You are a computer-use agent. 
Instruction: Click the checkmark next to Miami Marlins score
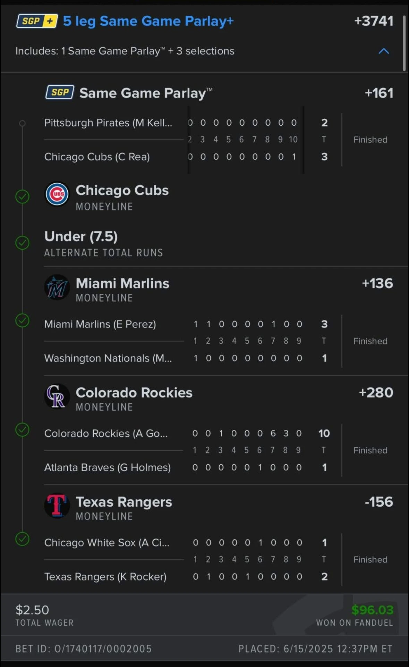click(23, 320)
